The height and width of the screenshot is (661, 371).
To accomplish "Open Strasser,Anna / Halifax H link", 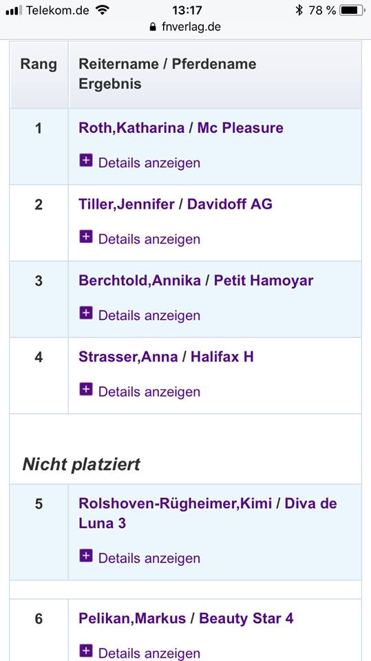I will pos(166,357).
